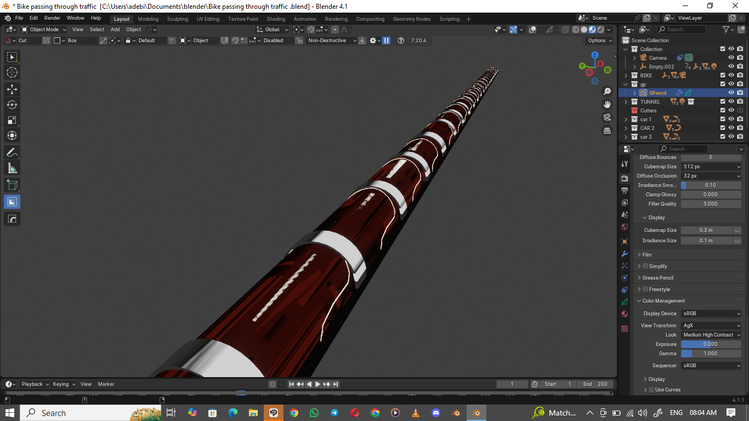Open the Object Mode dropdown
749x421 pixels.
point(43,30)
